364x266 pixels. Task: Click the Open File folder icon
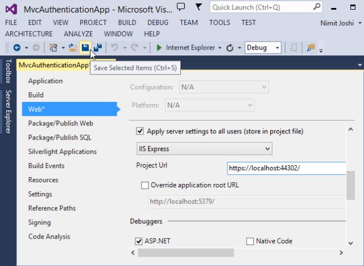click(73, 48)
